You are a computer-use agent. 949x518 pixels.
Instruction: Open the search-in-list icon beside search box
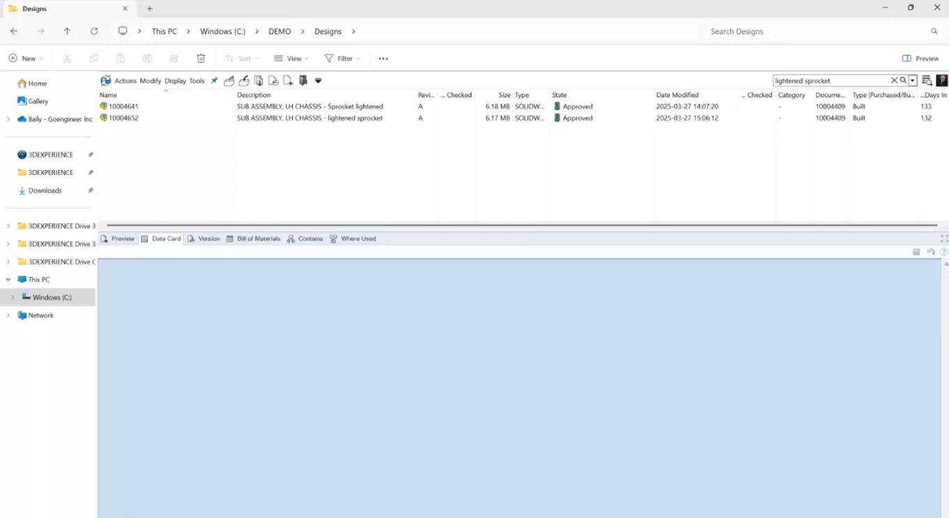pos(927,81)
